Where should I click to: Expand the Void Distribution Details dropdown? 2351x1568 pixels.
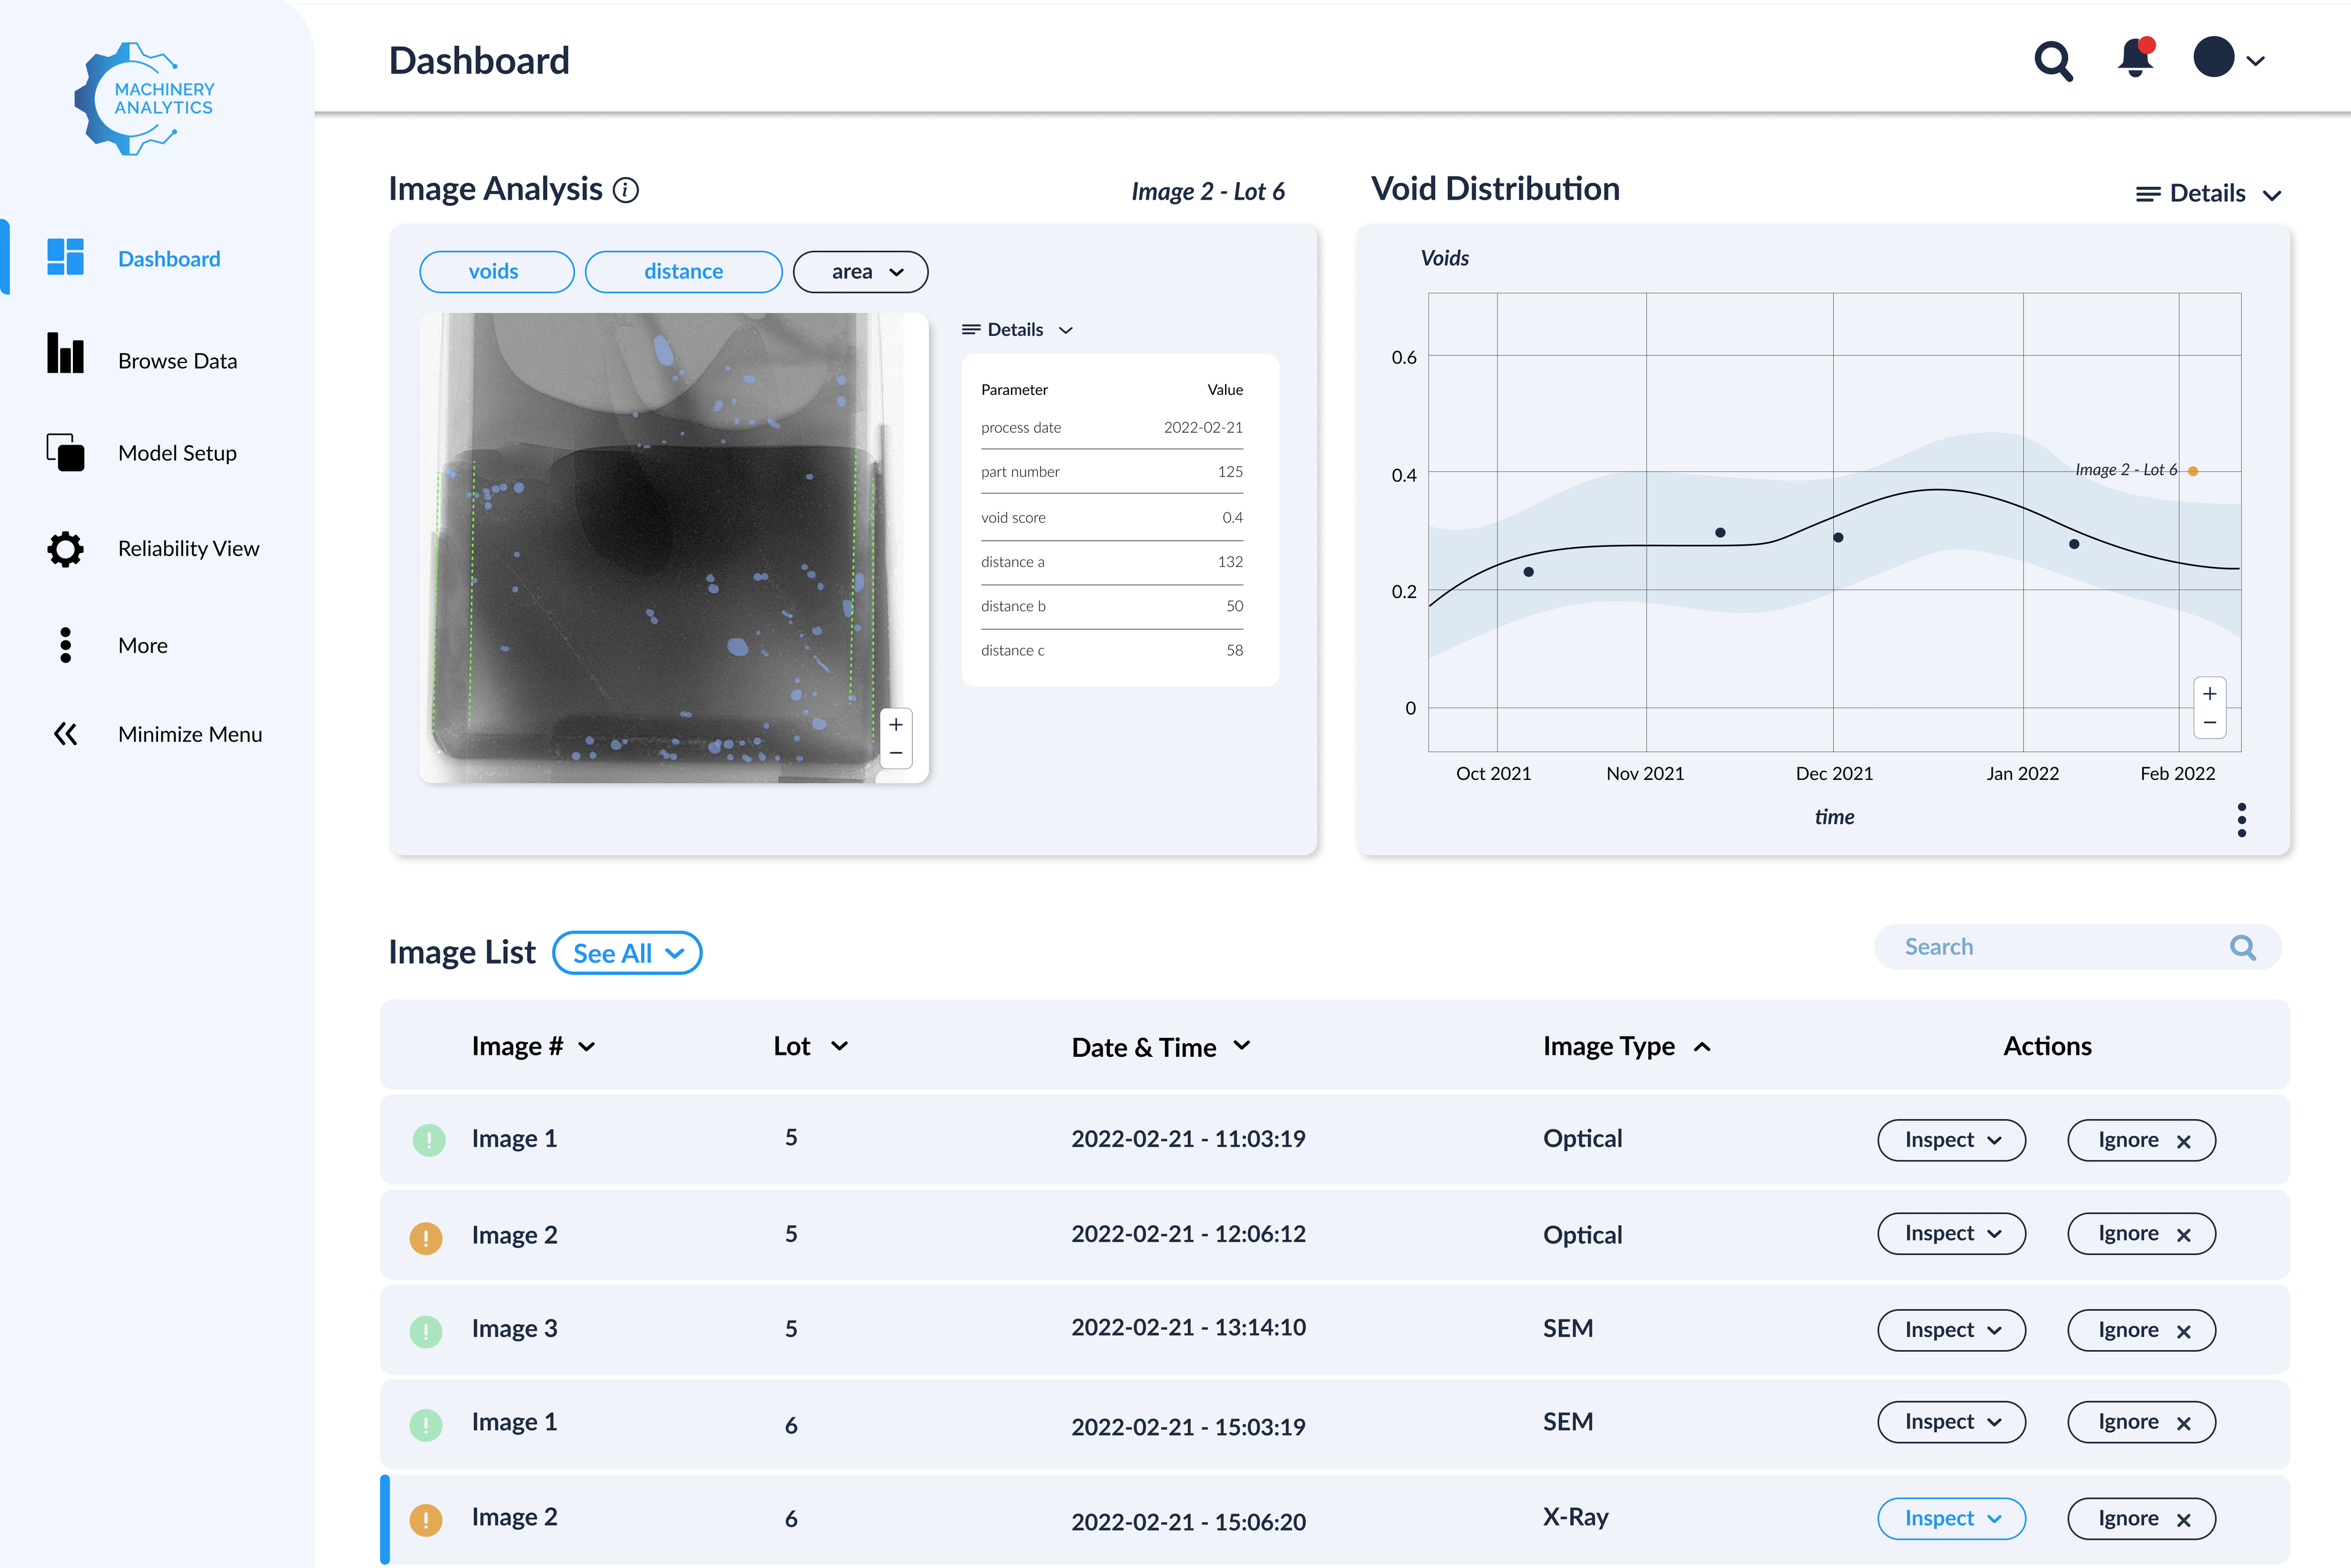coord(2208,194)
